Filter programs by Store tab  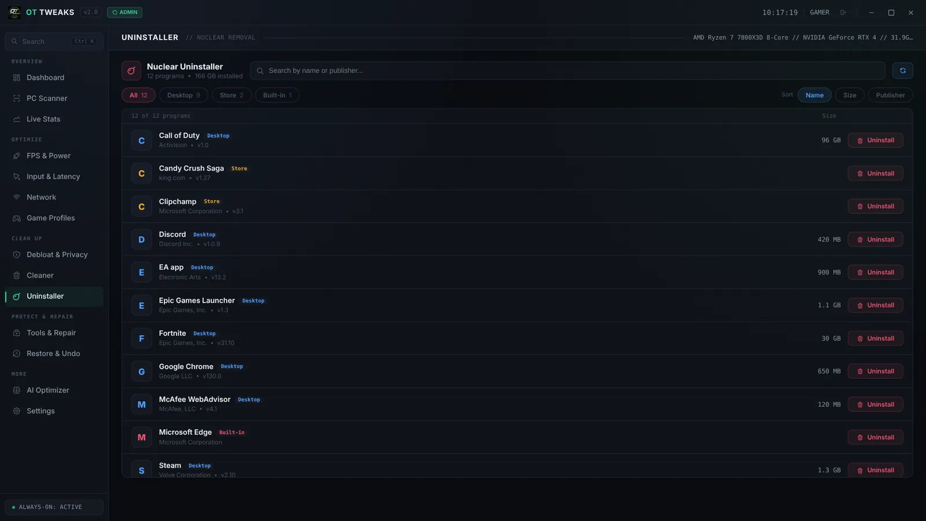click(231, 95)
